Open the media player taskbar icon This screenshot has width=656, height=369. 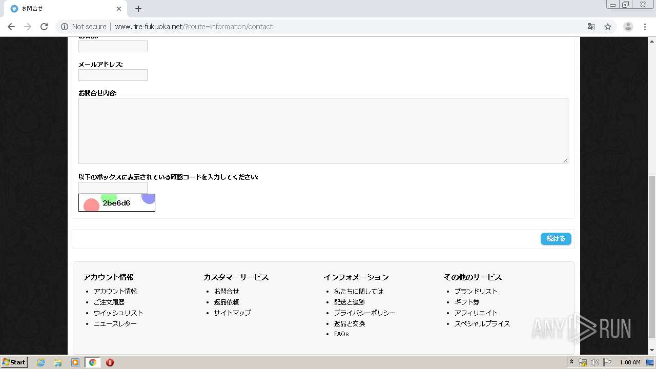[75, 362]
